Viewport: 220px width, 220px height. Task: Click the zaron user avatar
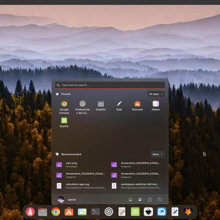pyautogui.click(x=61, y=200)
